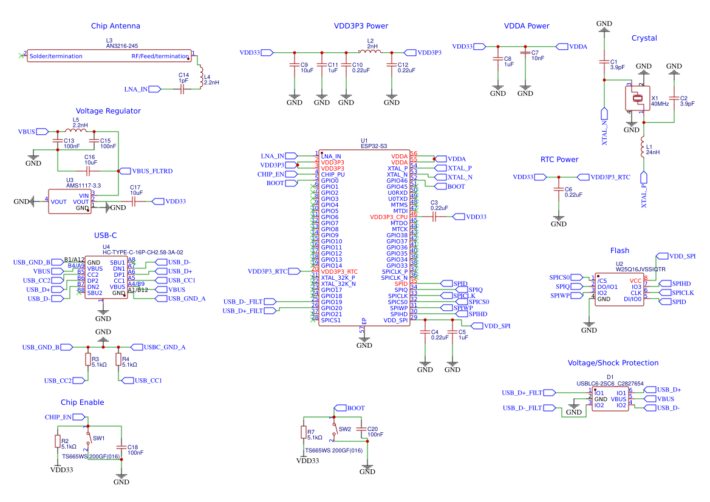Click capacitor C3 0.22uF symbol
The image size is (710, 502).
(434, 217)
